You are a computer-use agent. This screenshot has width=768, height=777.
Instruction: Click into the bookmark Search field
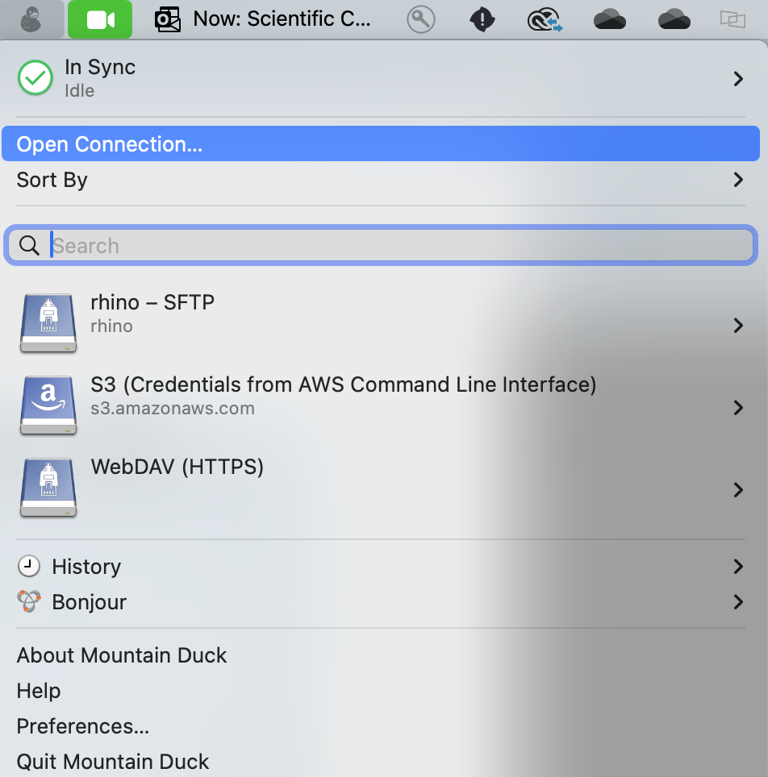395,246
